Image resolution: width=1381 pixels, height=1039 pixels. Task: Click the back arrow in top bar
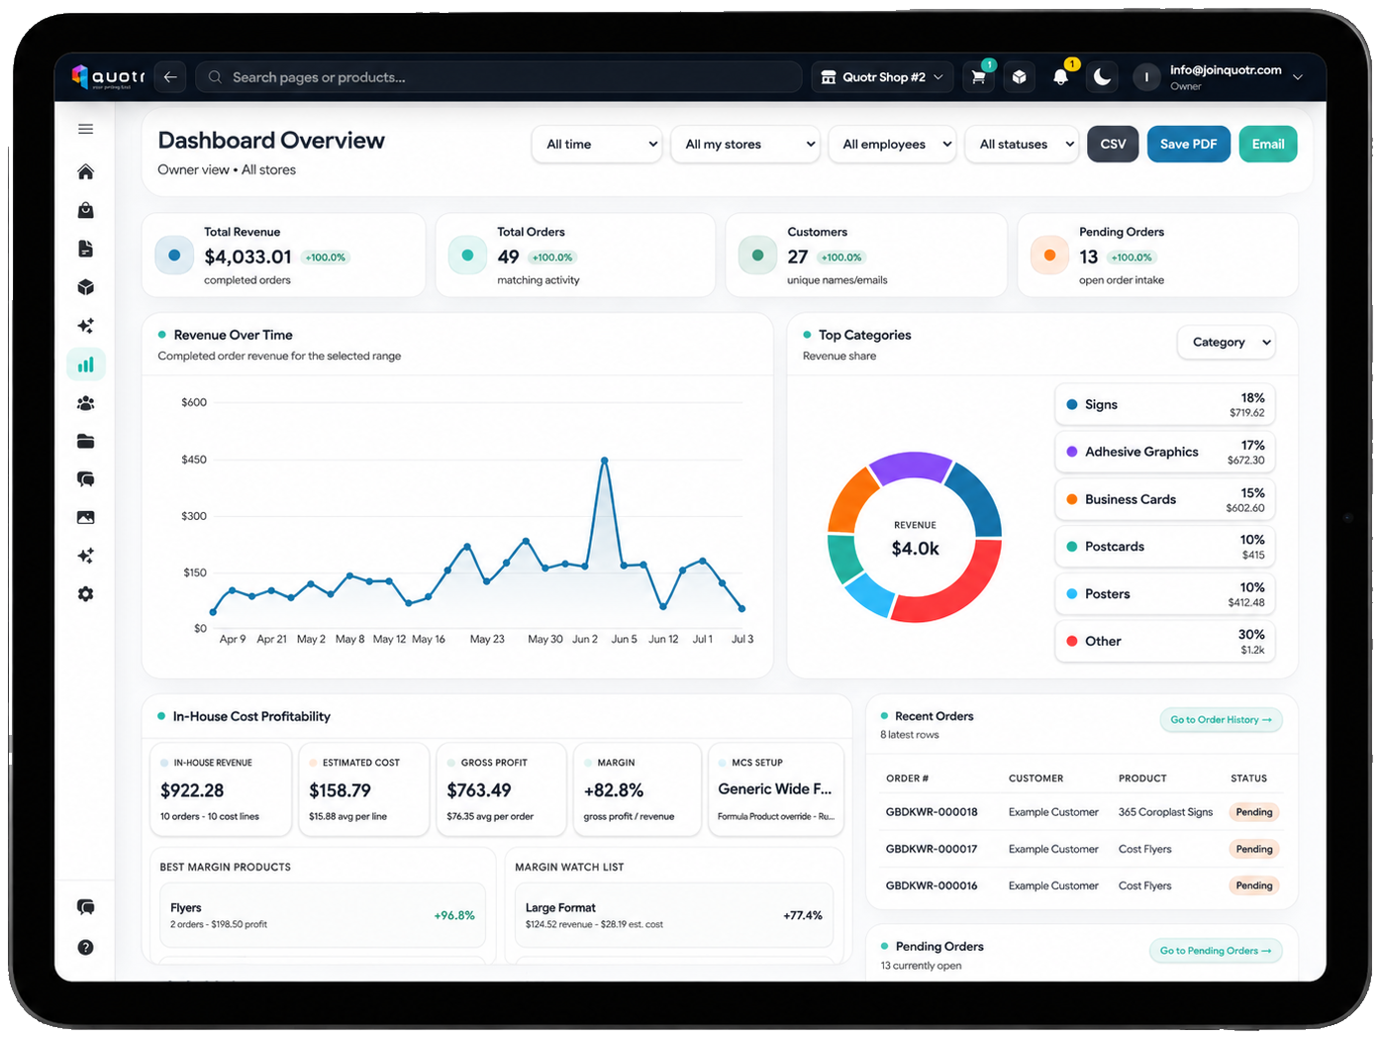click(170, 77)
